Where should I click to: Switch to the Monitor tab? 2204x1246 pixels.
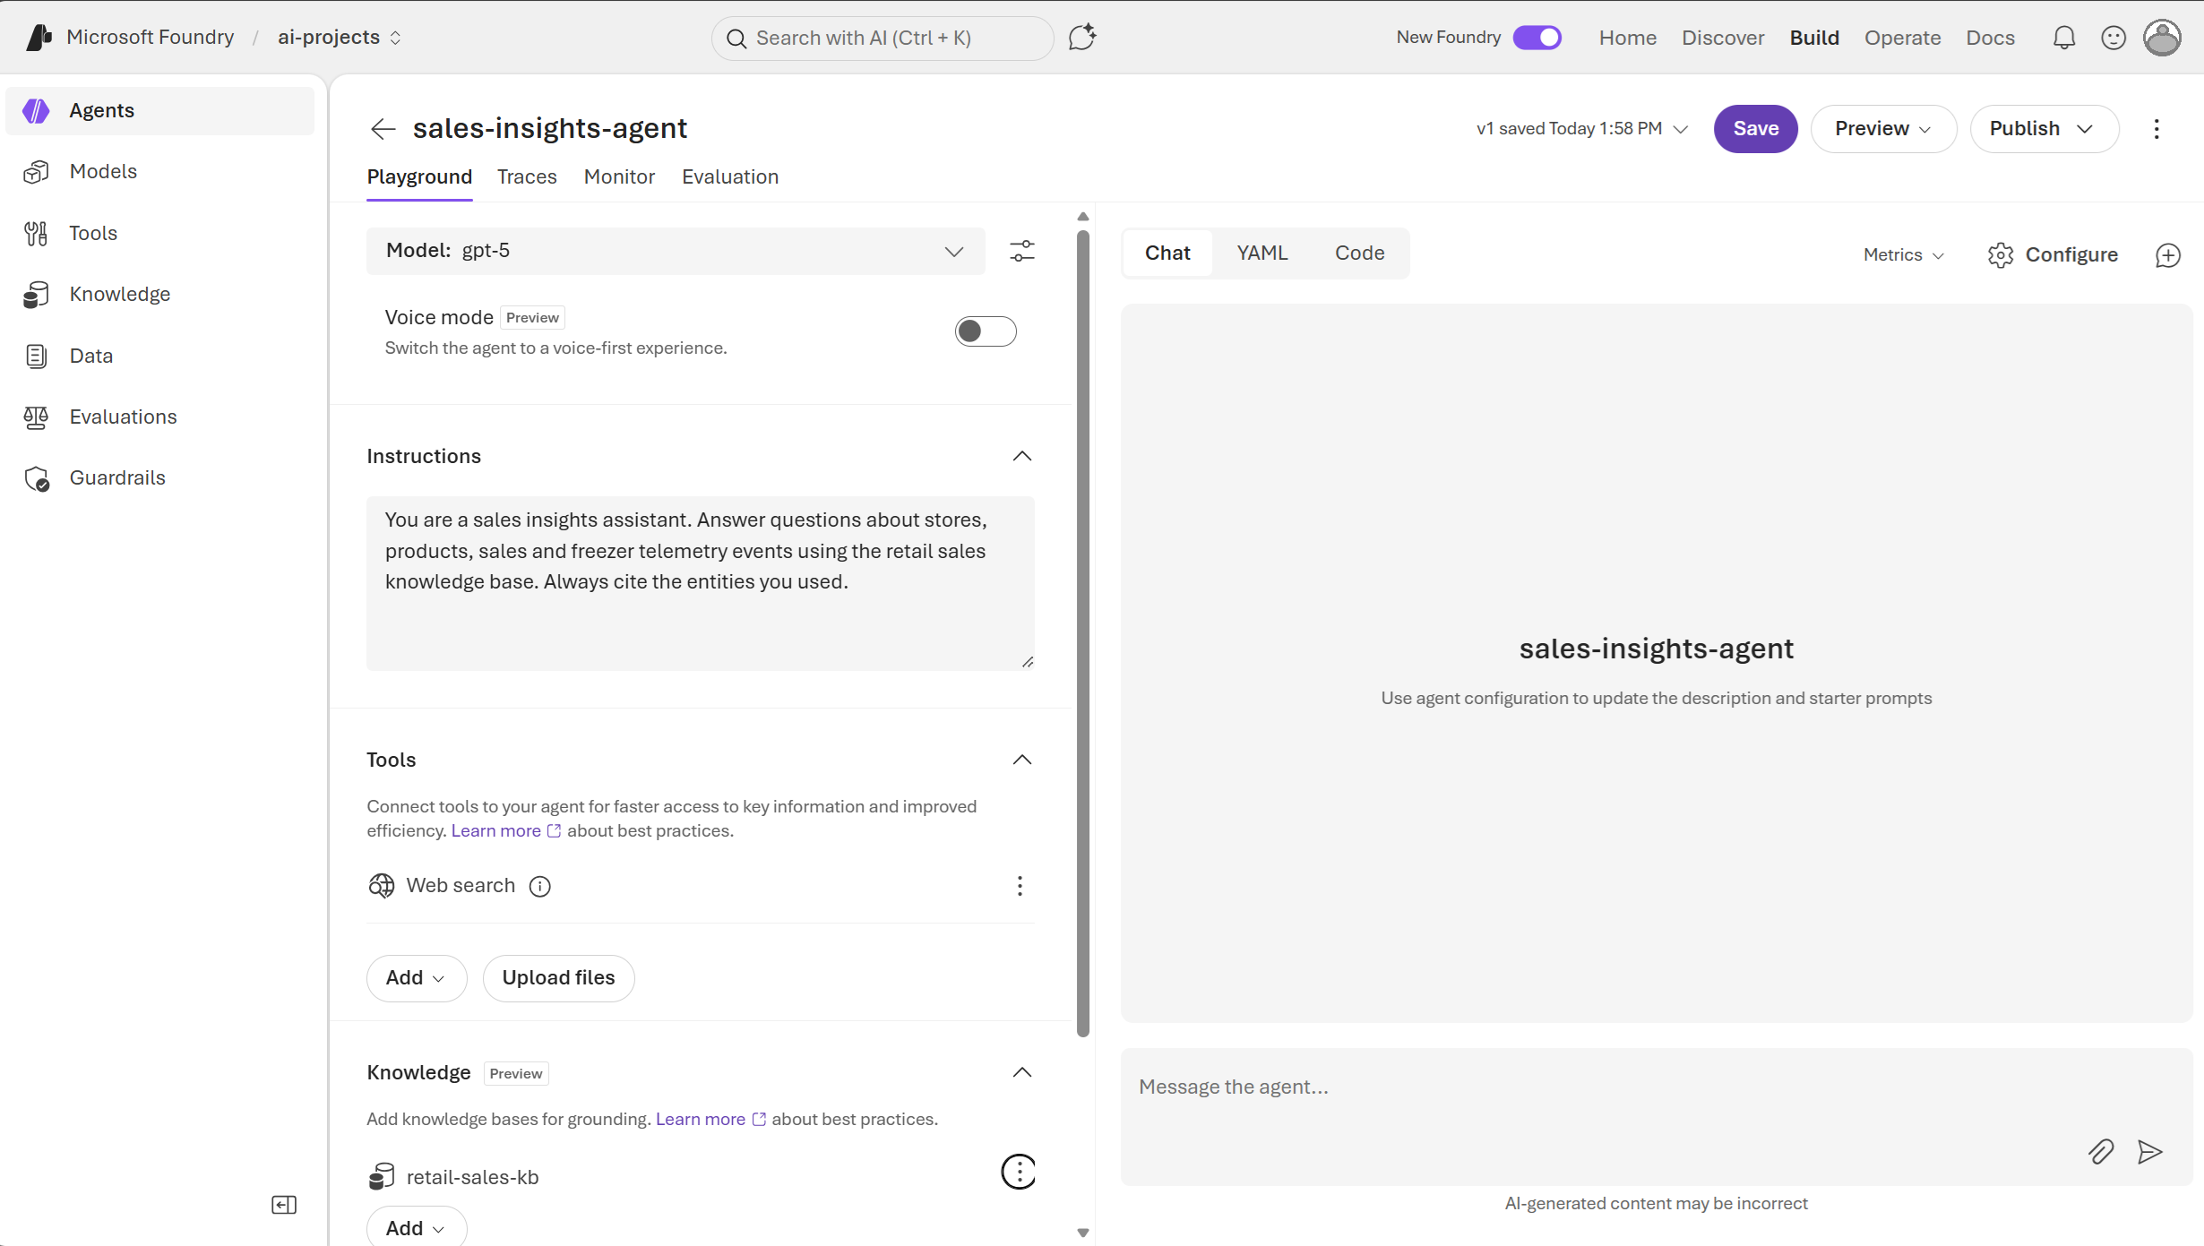pos(619,177)
